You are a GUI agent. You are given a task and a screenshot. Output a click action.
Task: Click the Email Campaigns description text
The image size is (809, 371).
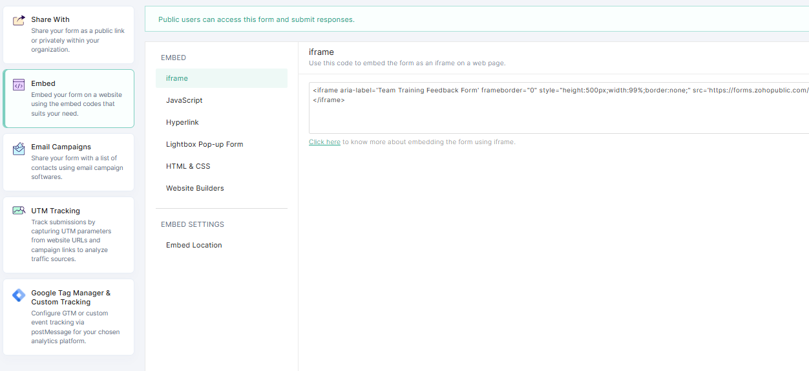[77, 167]
